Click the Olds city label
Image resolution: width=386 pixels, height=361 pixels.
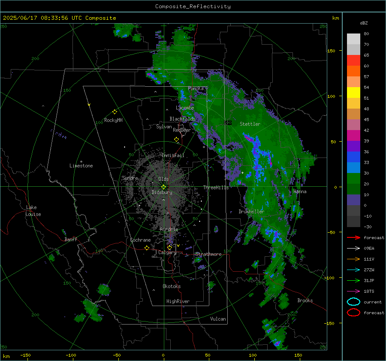(163, 179)
